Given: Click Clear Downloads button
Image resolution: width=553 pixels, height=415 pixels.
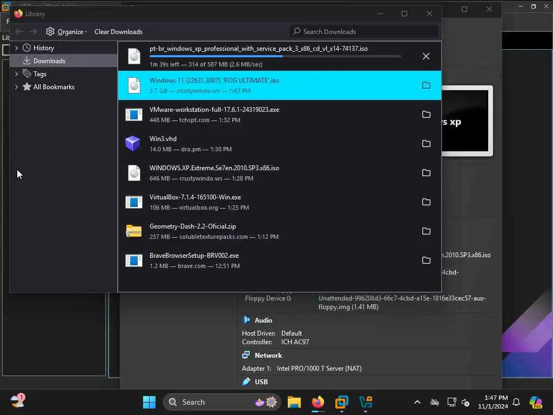Looking at the screenshot, I should click(x=118, y=32).
